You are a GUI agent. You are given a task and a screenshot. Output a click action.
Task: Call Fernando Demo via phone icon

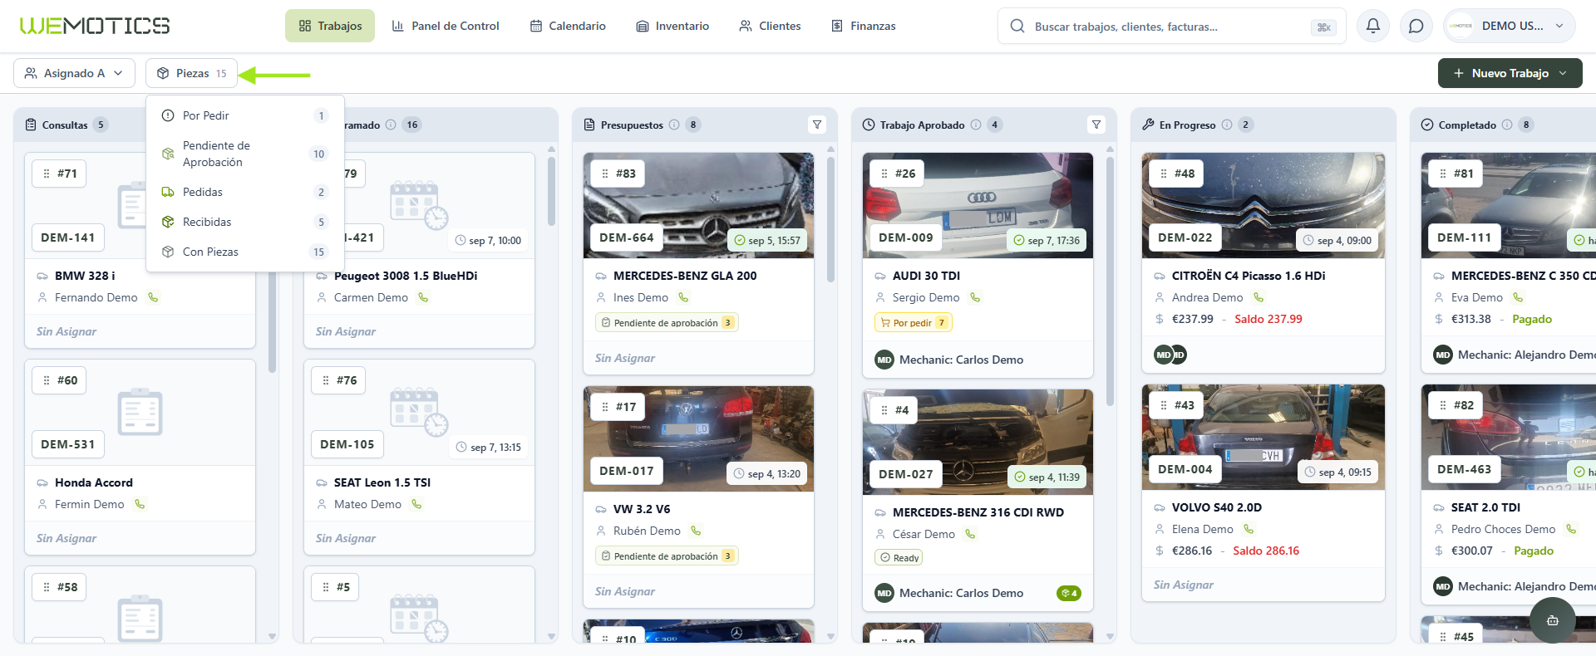click(x=153, y=297)
